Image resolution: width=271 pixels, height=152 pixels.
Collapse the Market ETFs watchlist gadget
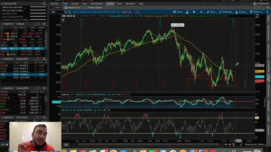pos(3,59)
